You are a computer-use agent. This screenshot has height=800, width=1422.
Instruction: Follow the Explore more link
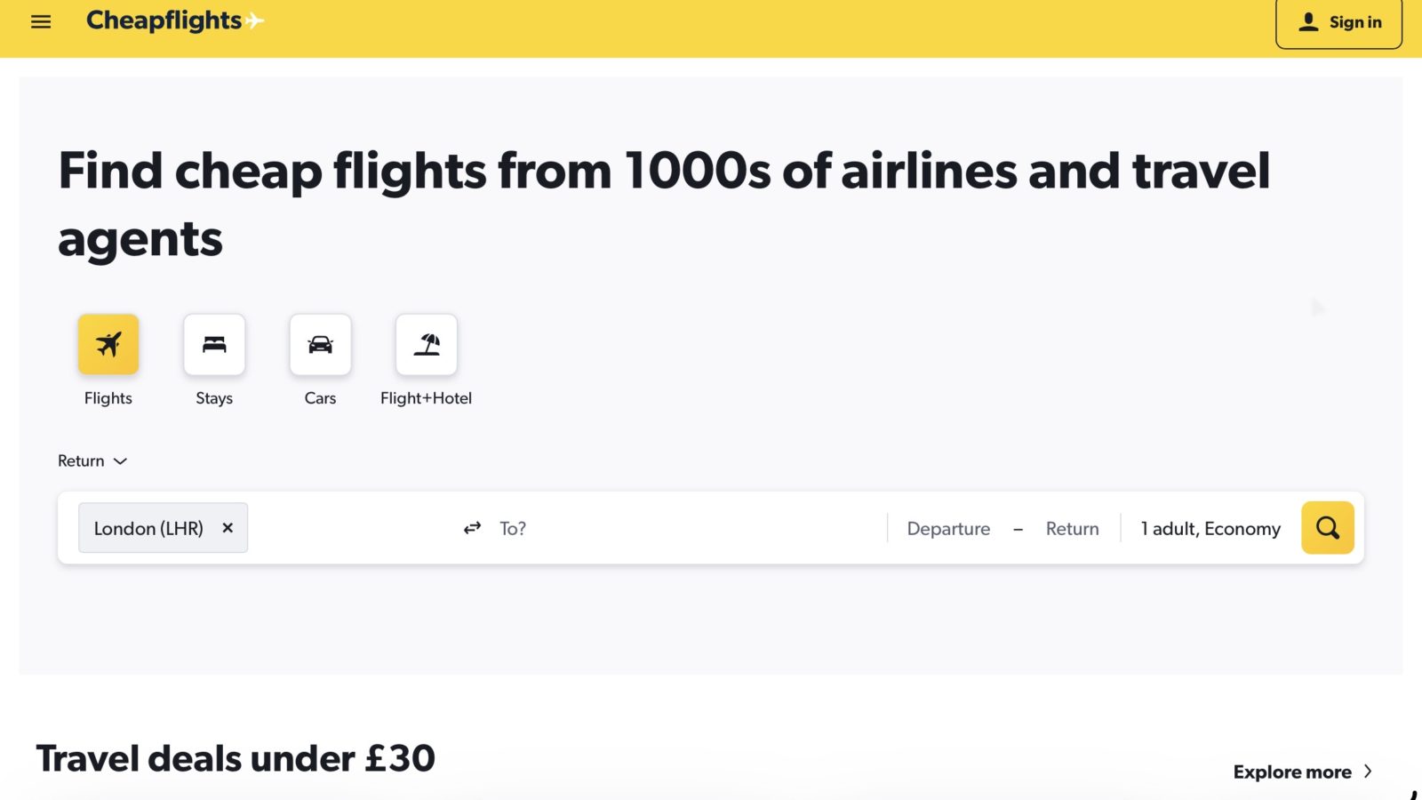pos(1292,772)
